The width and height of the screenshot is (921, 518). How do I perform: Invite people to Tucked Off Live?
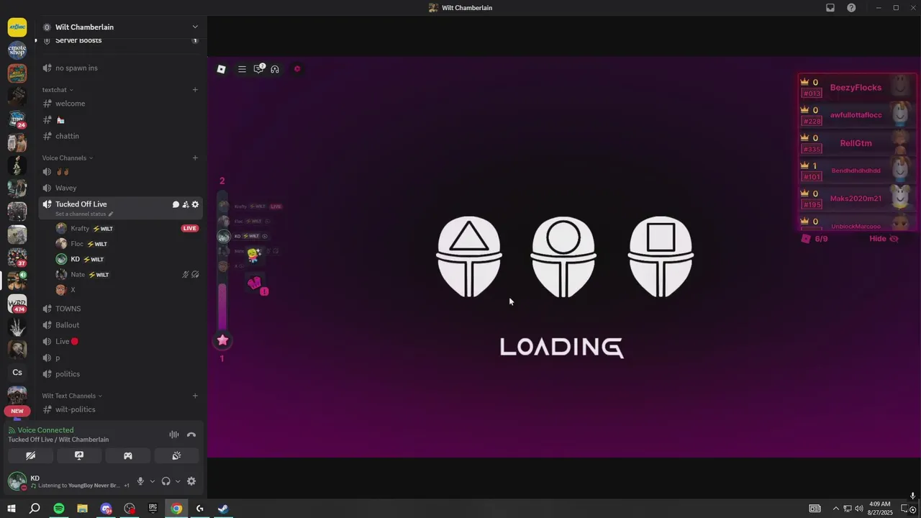tap(185, 204)
